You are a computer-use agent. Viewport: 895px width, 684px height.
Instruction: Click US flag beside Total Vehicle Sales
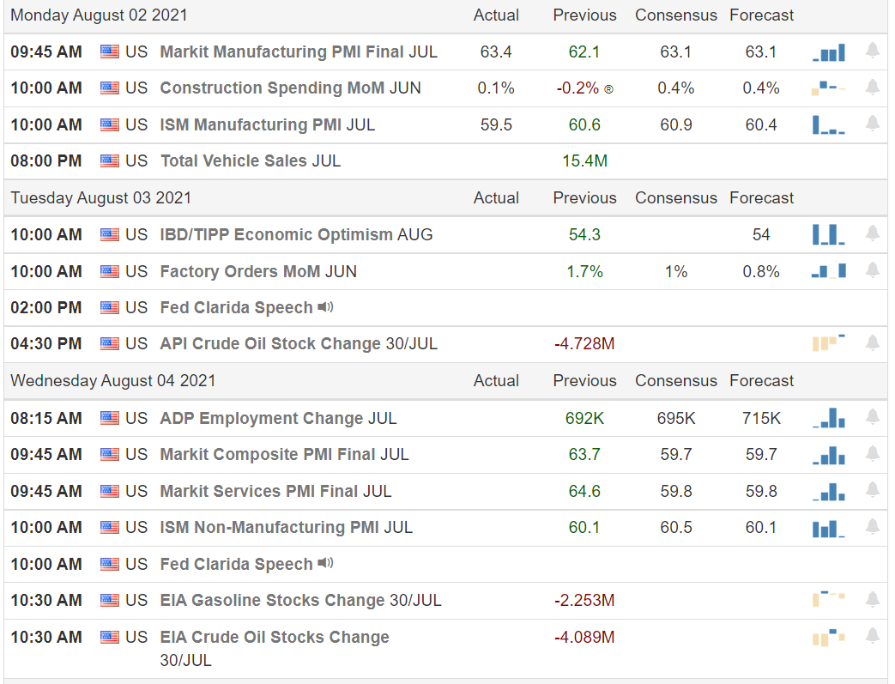[110, 160]
